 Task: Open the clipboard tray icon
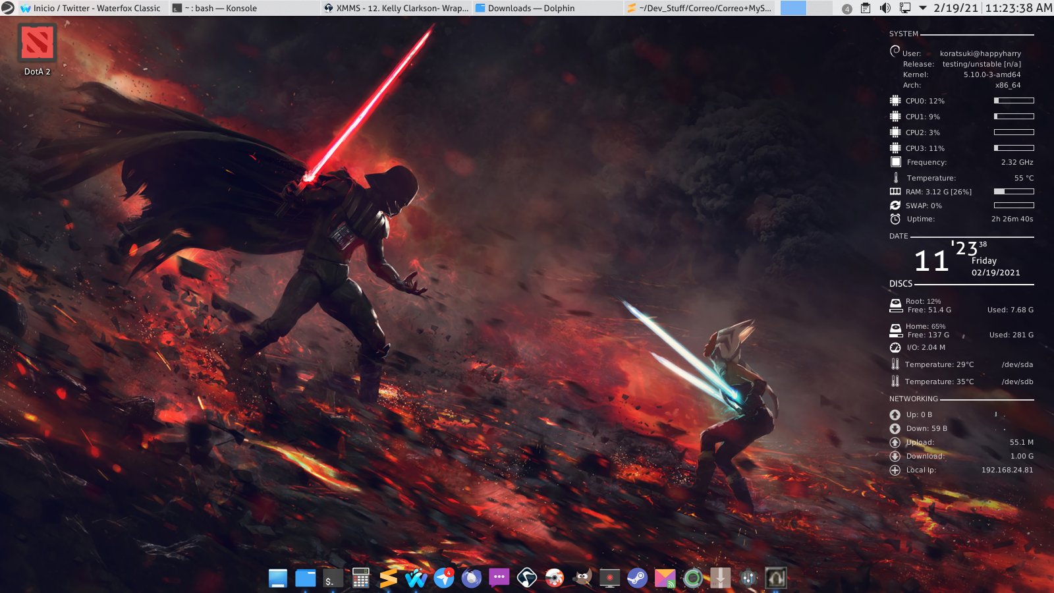pos(866,8)
